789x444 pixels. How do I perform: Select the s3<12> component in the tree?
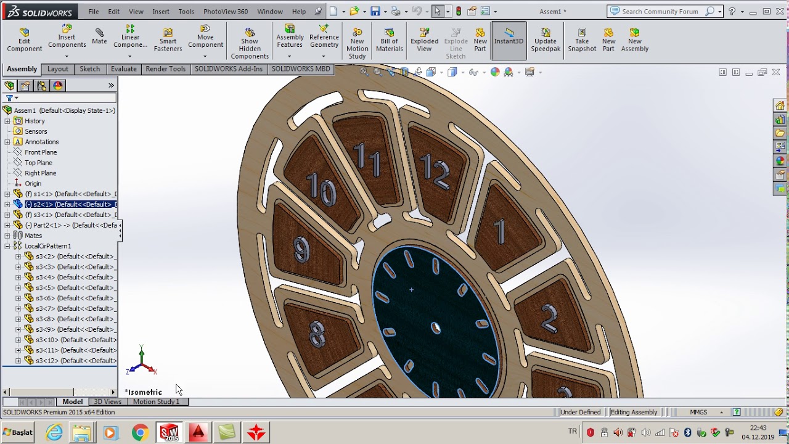click(76, 361)
